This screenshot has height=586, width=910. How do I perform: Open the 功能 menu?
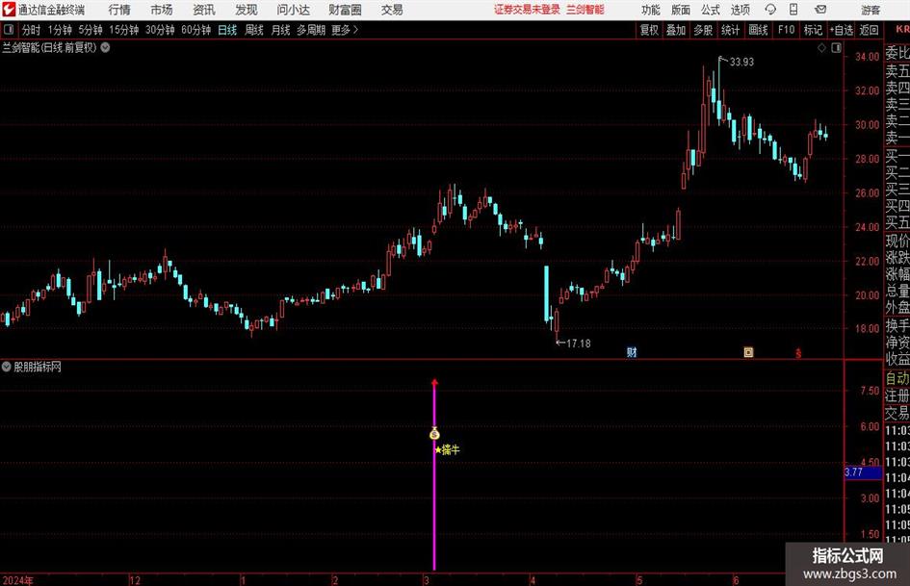click(651, 10)
